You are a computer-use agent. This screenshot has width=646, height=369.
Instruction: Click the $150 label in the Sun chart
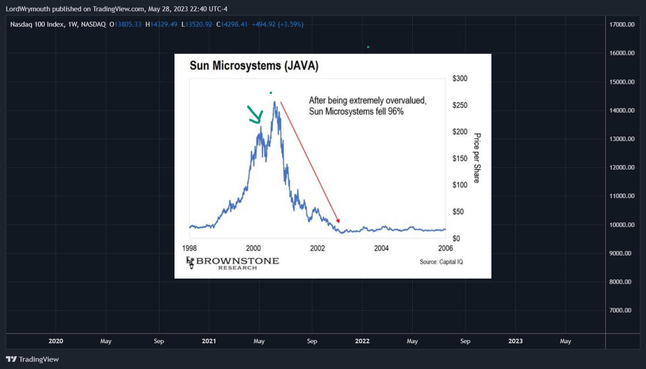(460, 158)
